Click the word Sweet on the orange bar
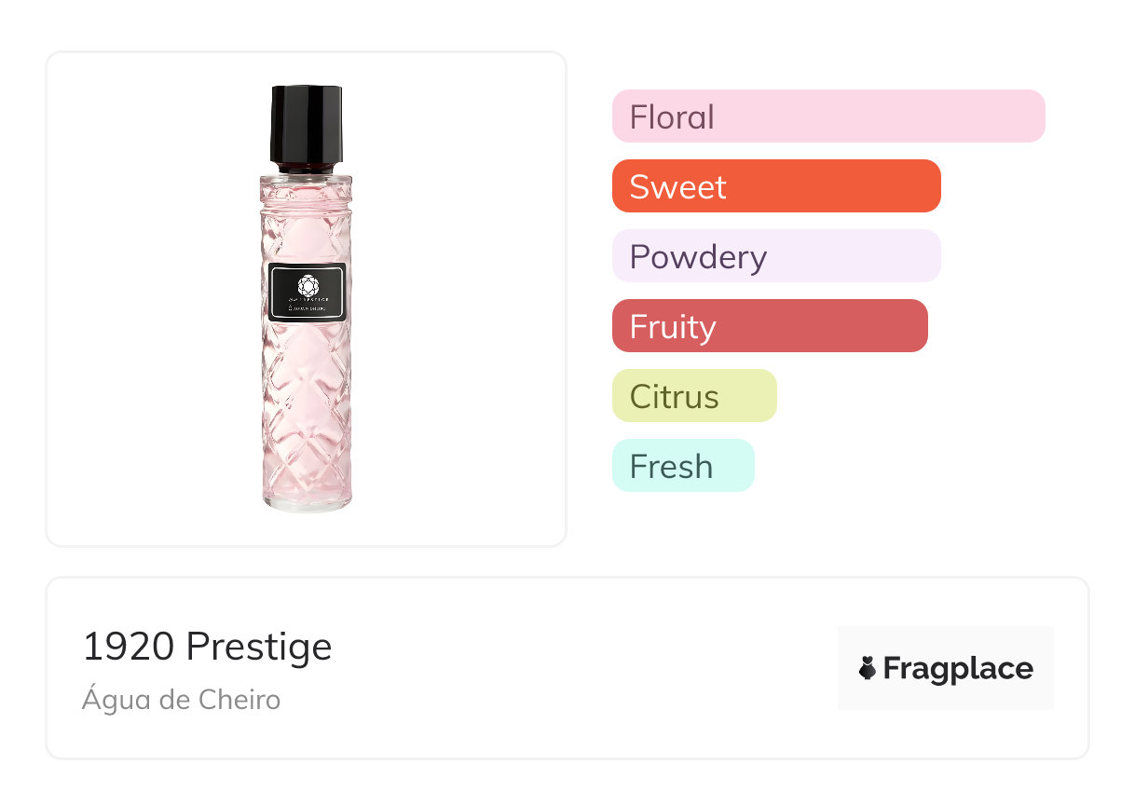Image resolution: width=1135 pixels, height=805 pixels. coord(677,187)
